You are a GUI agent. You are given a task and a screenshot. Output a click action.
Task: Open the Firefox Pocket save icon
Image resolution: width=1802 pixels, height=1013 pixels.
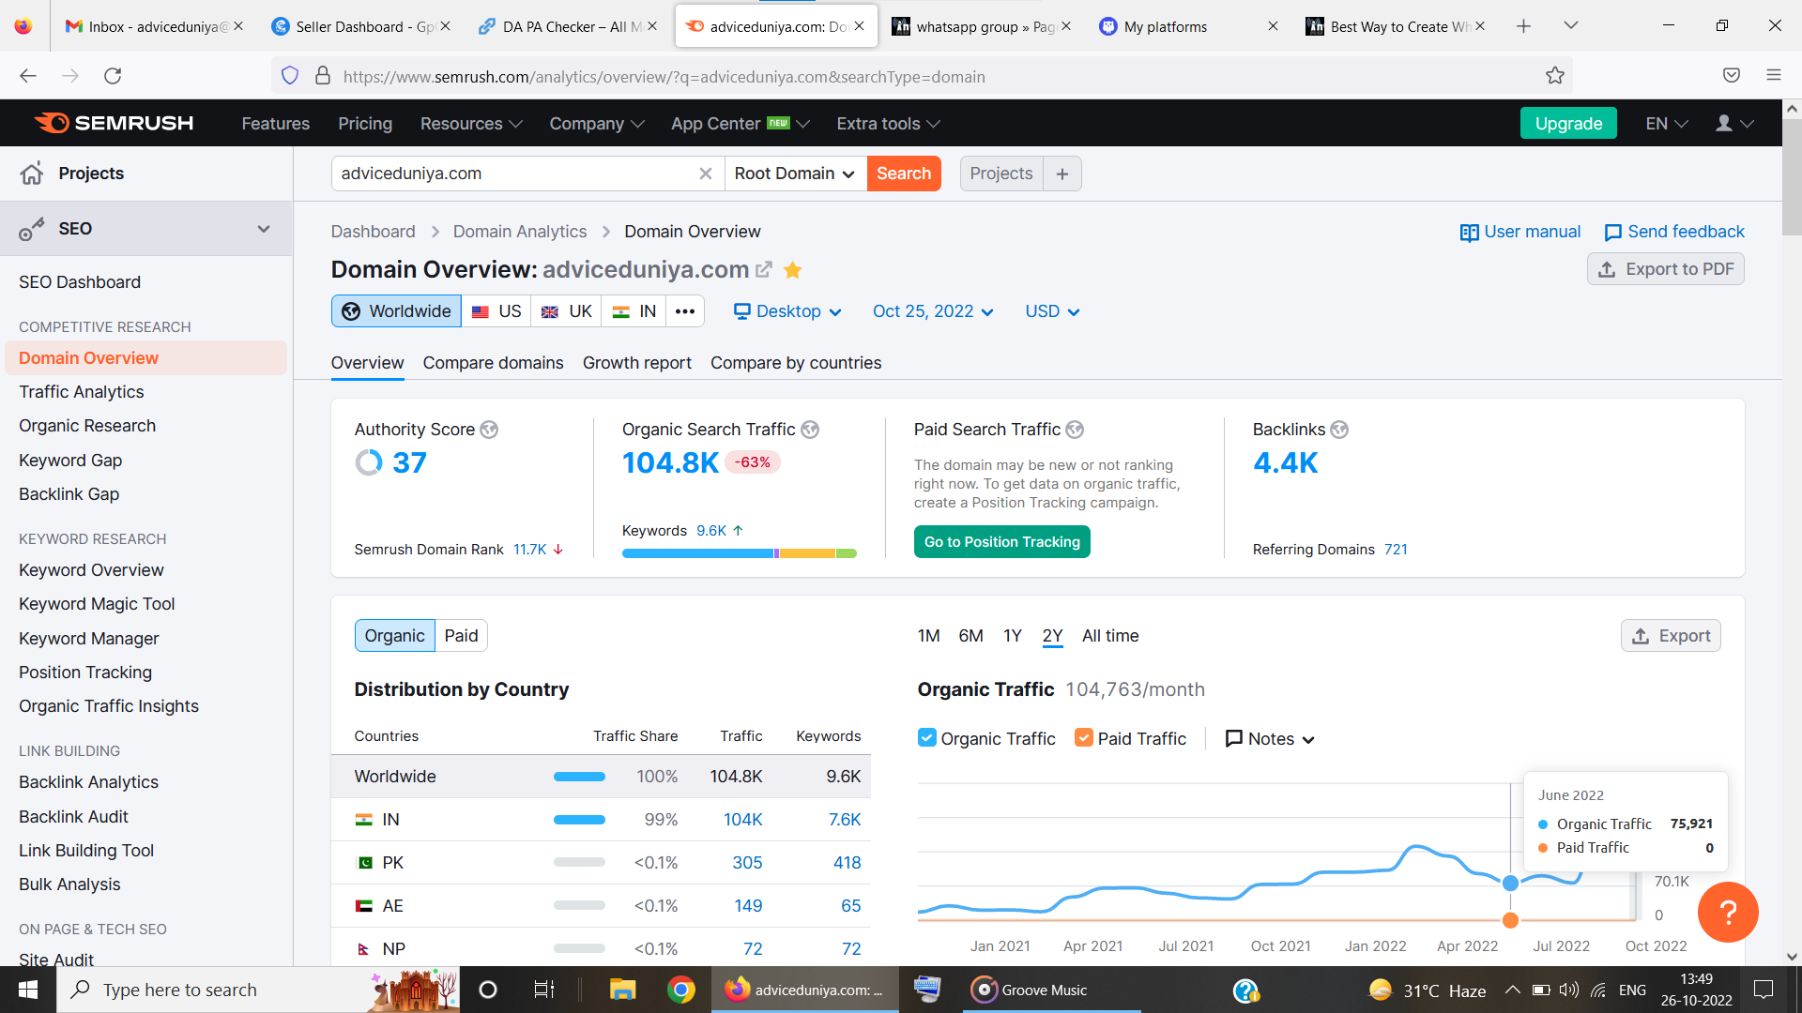(1732, 76)
